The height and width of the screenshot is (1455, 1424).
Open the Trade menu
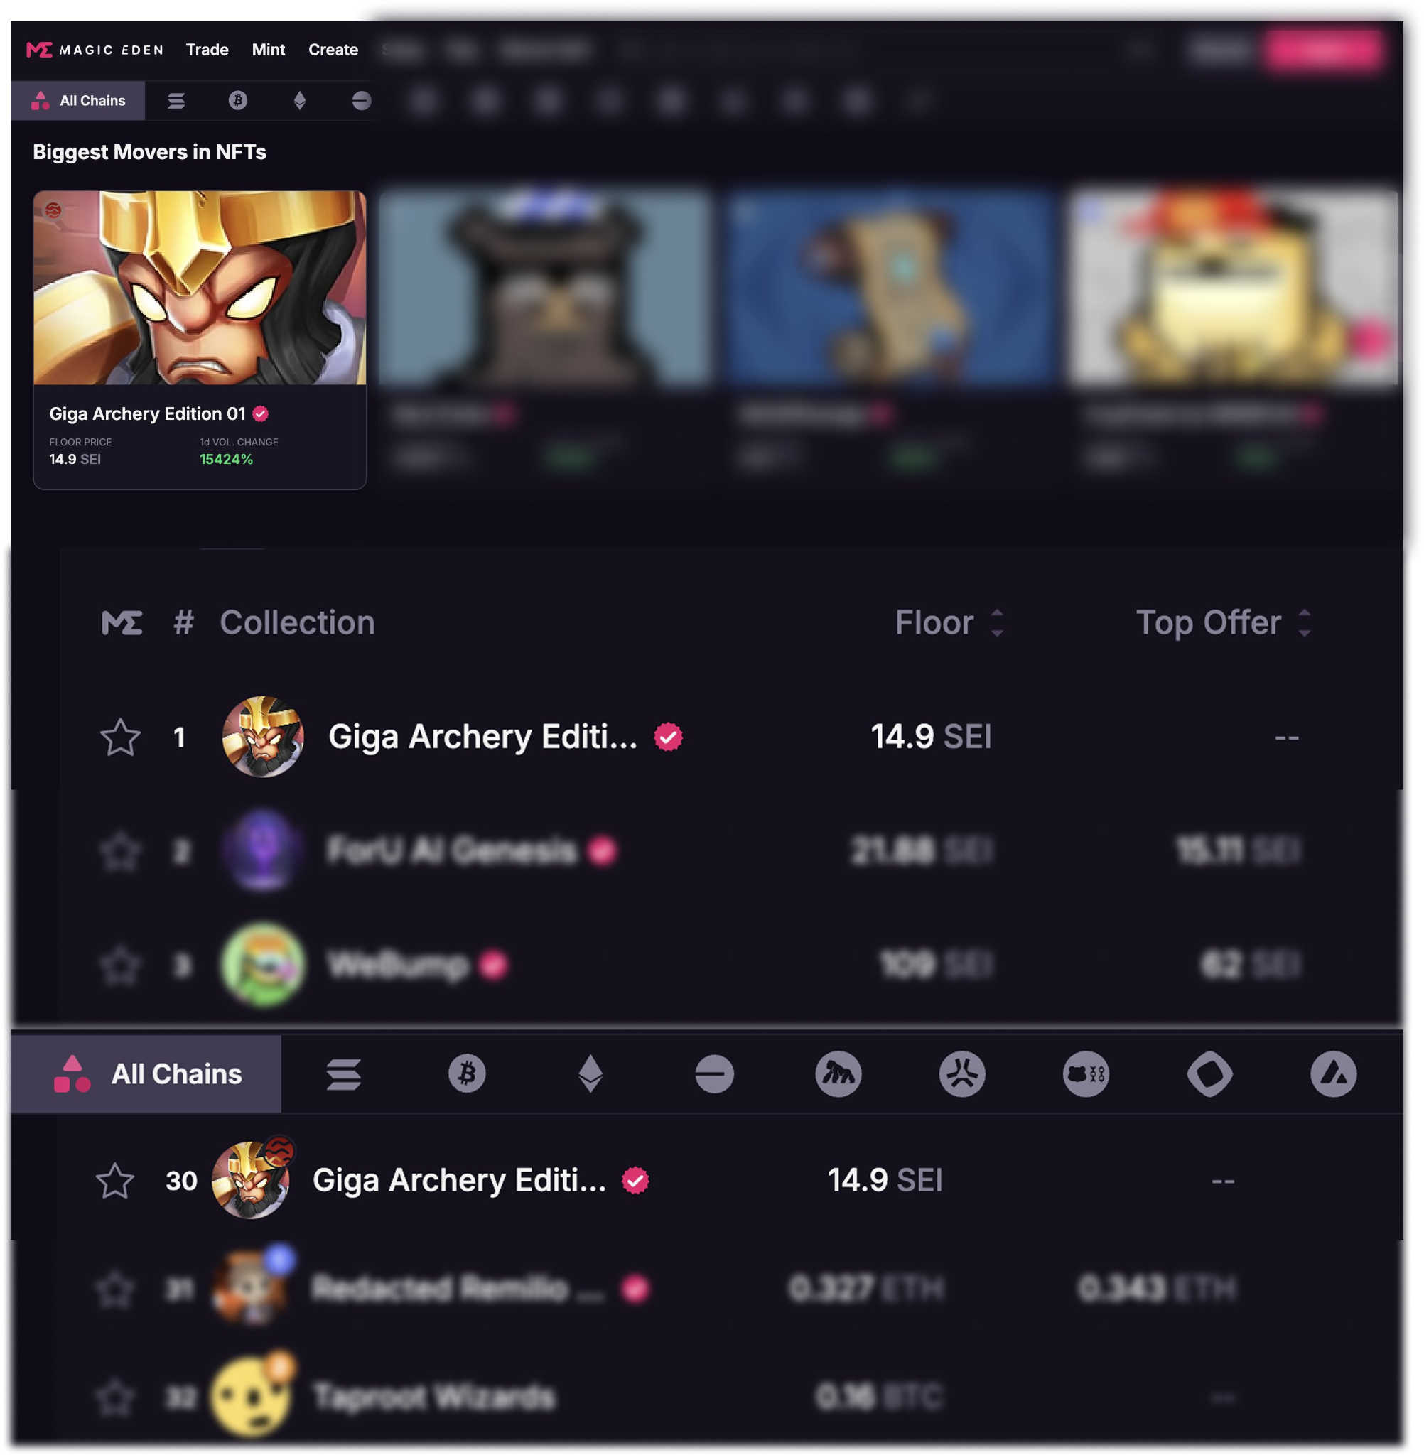tap(207, 50)
